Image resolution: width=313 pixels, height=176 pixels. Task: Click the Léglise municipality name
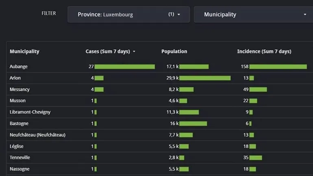[17, 146]
